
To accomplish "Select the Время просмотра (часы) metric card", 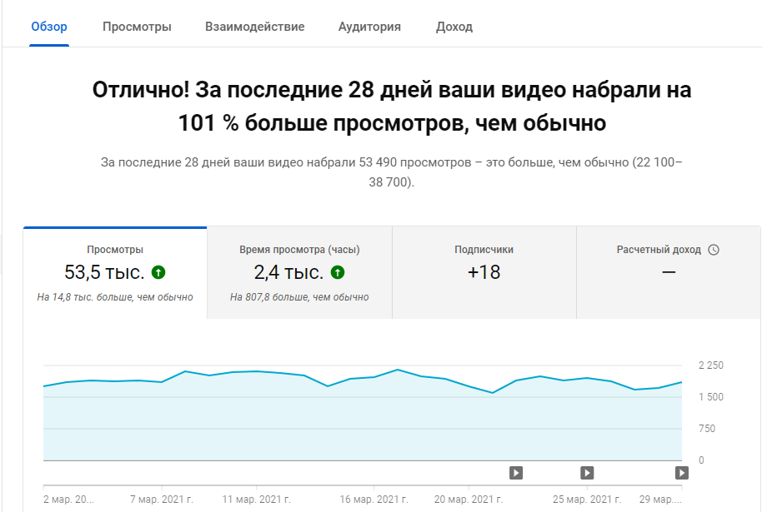I will tap(298, 271).
